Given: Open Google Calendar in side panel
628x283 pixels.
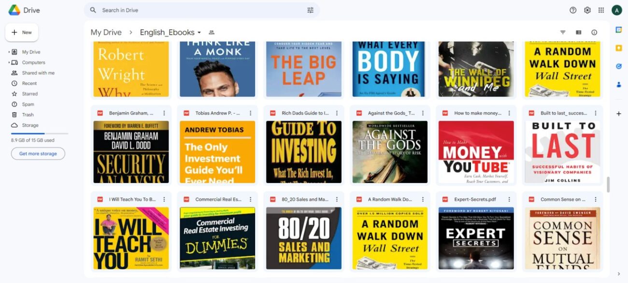Looking at the screenshot, I should [x=618, y=29].
